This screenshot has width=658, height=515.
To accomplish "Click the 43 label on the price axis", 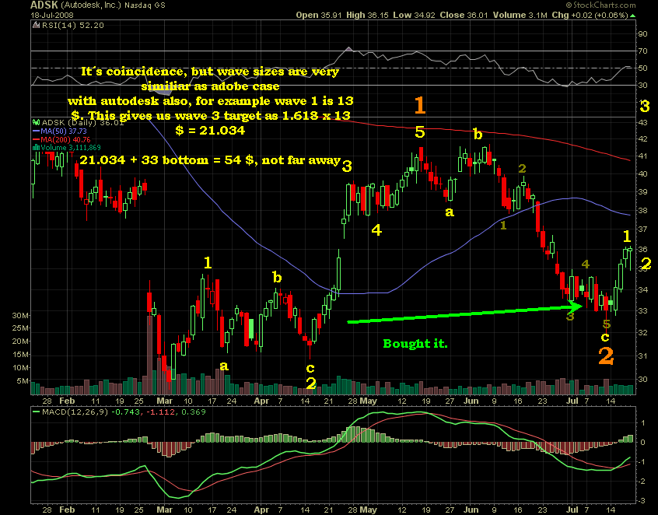I will [x=642, y=123].
